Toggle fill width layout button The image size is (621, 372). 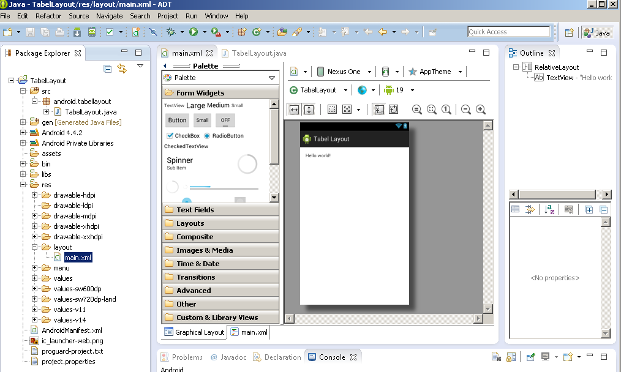point(294,110)
